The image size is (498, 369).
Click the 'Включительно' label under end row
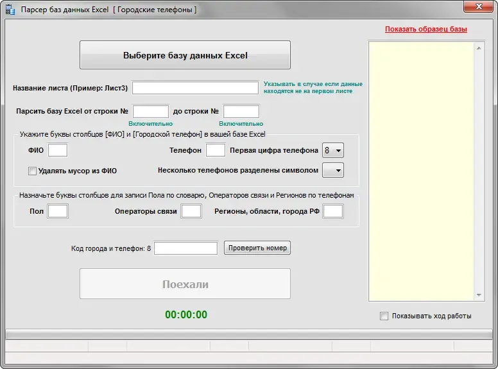(241, 123)
